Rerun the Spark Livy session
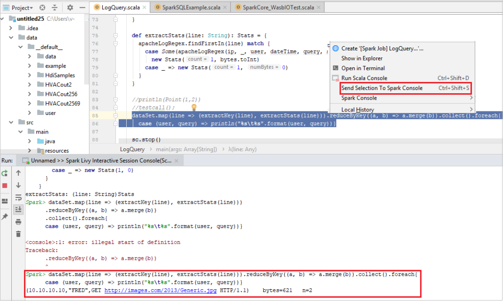The image size is (503, 301). 5,173
